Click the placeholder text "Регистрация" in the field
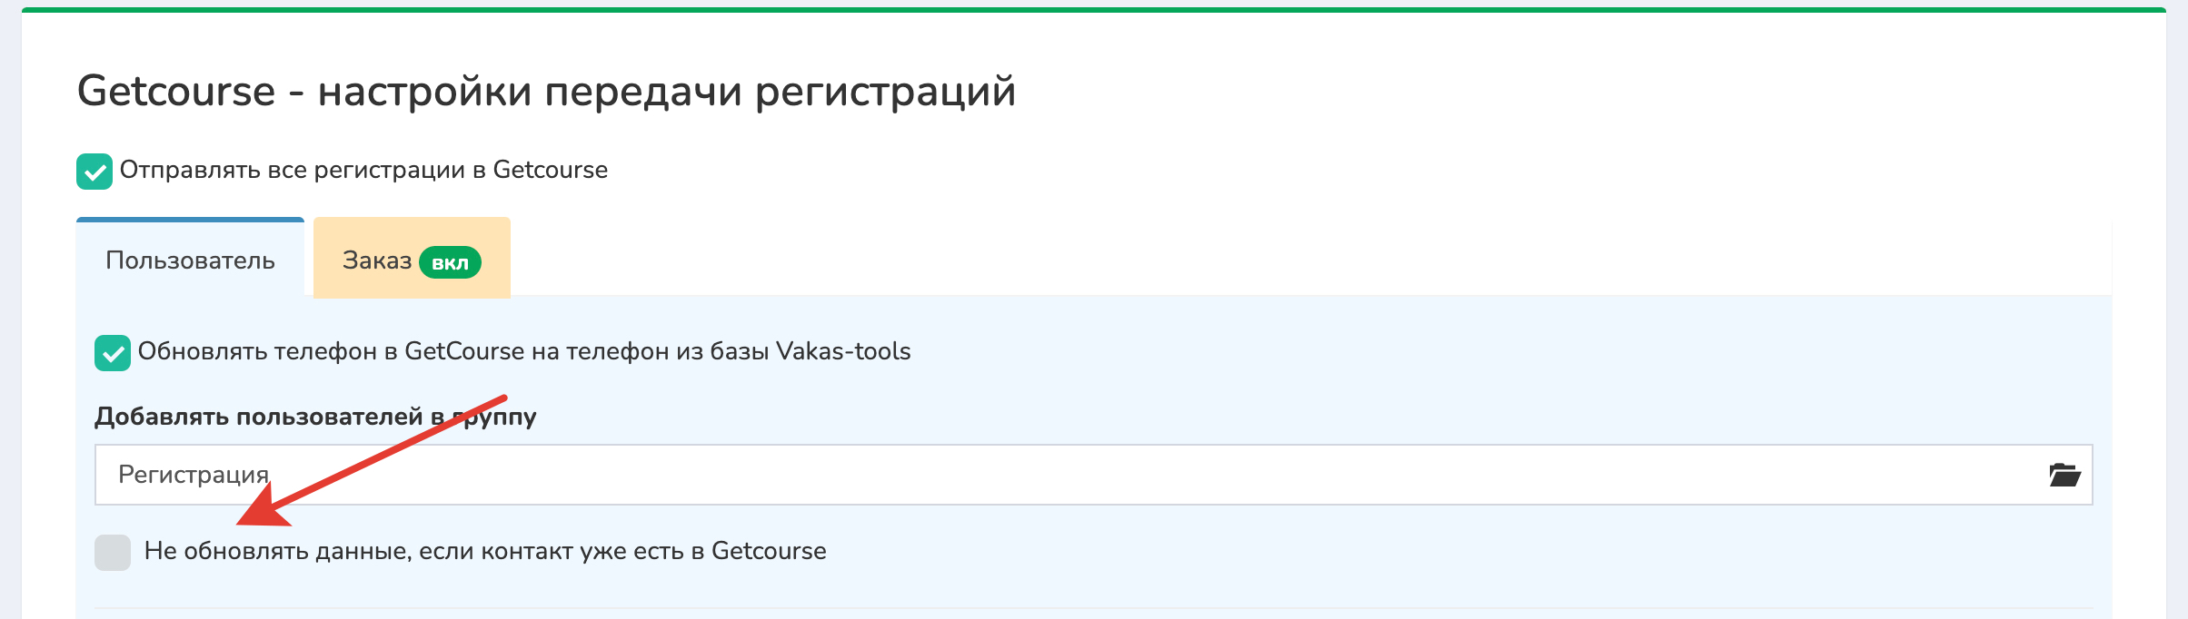Image resolution: width=2188 pixels, height=619 pixels. (x=194, y=475)
